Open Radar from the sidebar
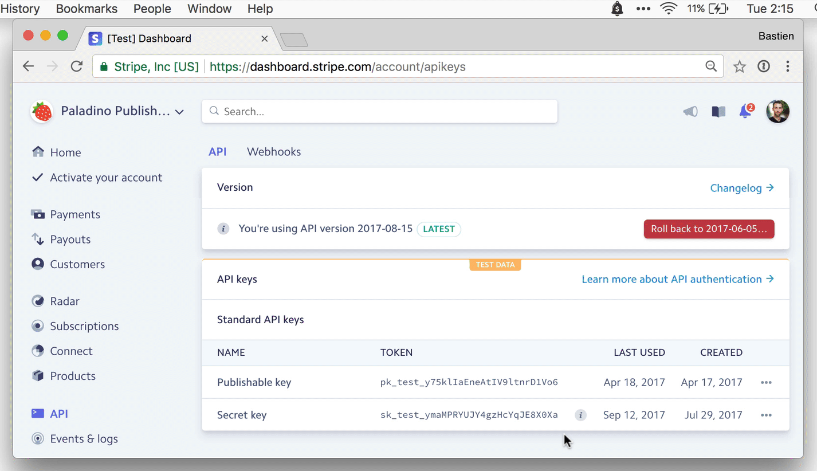This screenshot has width=817, height=471. [x=65, y=301]
